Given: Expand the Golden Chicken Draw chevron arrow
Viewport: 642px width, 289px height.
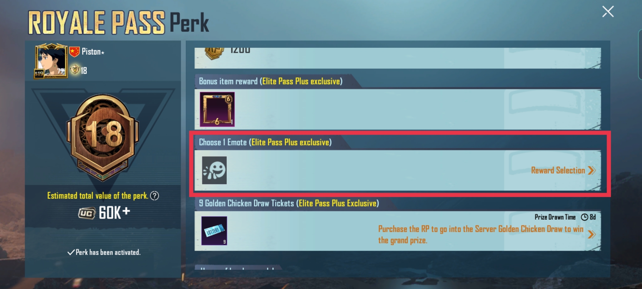Looking at the screenshot, I should (592, 235).
